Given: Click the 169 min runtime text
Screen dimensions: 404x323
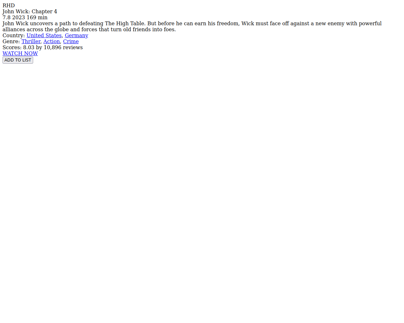Looking at the screenshot, I should (x=37, y=18).
